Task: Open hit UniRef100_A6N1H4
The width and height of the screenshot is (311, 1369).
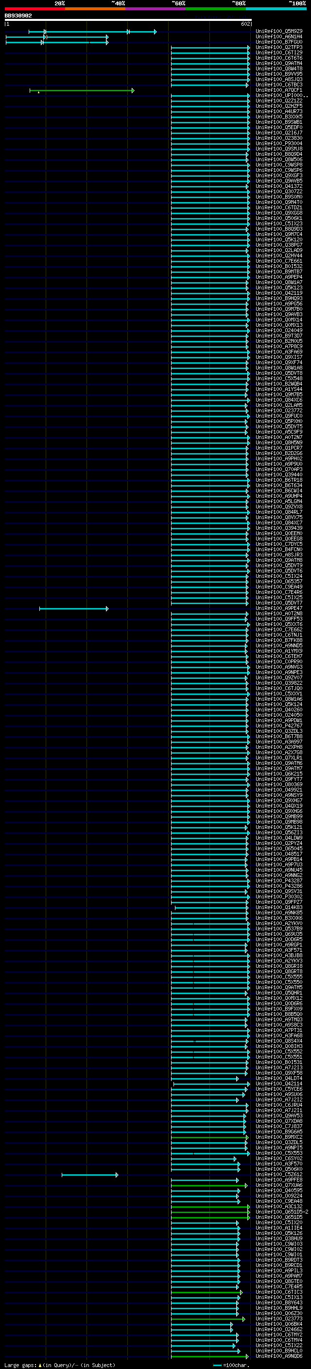Action: point(279,37)
